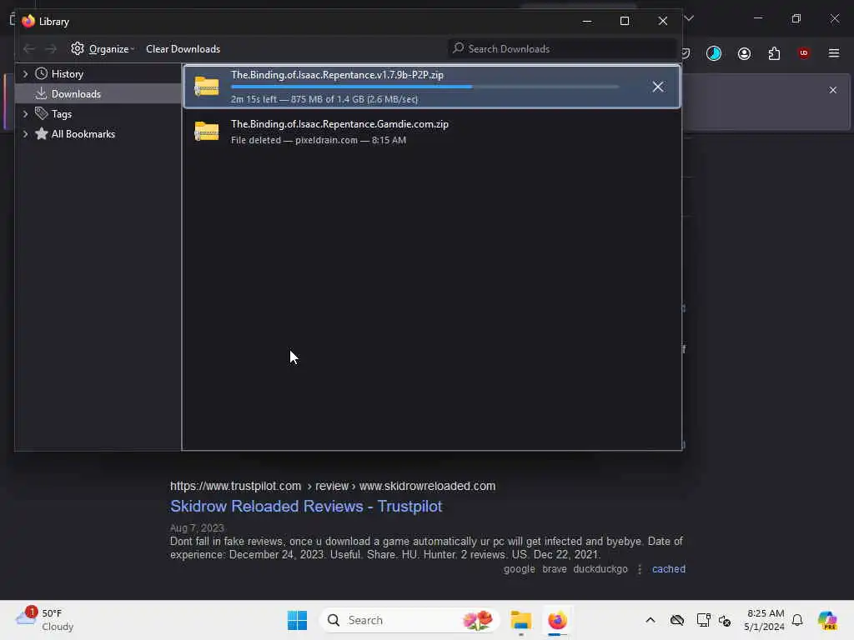This screenshot has height=640, width=854.
Task: Click the download progress bar
Action: click(424, 87)
